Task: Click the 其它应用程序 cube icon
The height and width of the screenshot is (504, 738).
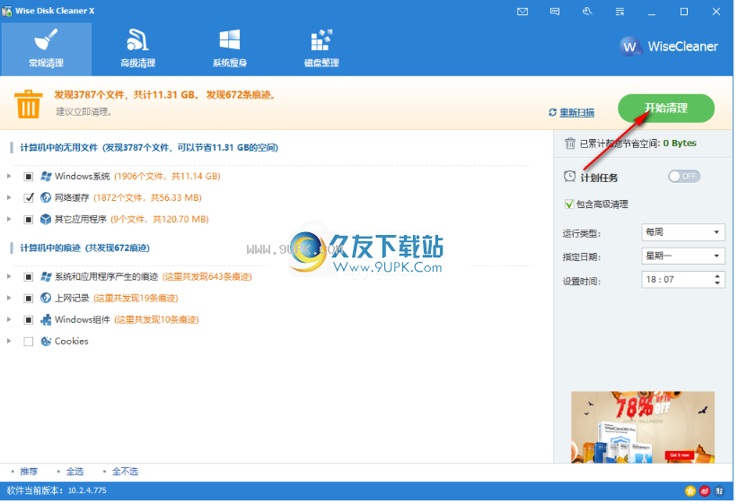Action: click(x=46, y=219)
